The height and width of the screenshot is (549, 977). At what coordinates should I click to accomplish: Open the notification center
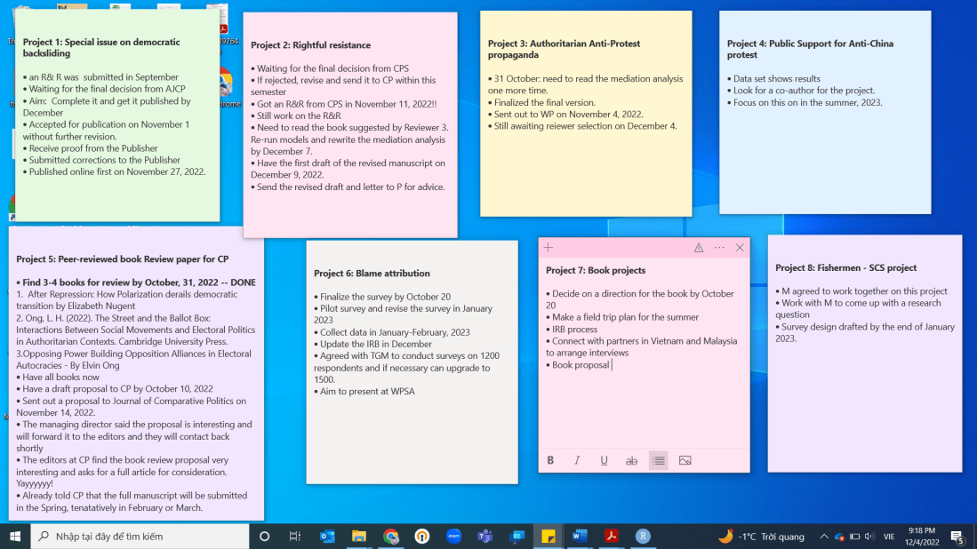[x=957, y=537]
